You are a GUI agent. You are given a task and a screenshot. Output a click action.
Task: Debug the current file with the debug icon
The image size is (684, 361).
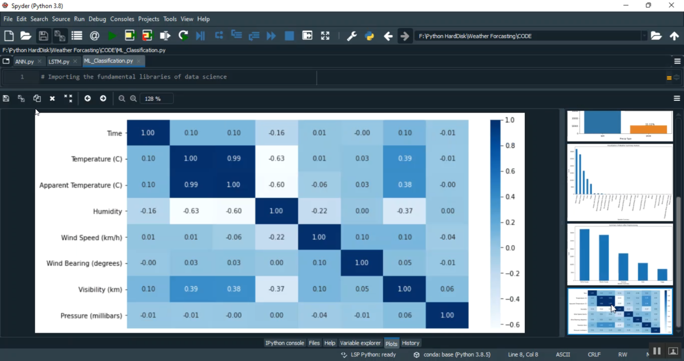coord(200,36)
